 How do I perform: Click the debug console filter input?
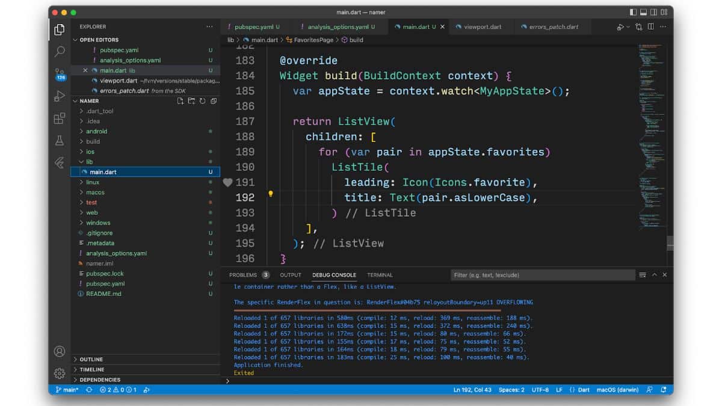[x=543, y=275]
